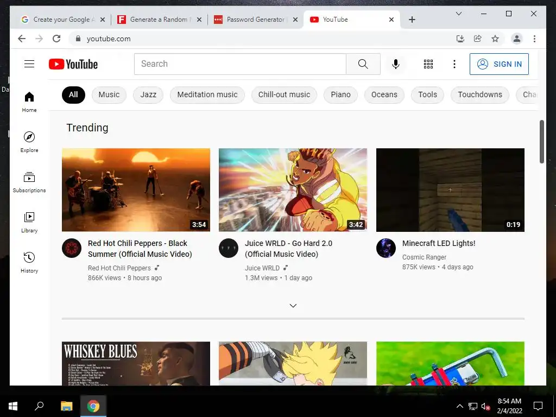
Task: Click the SIGN IN button
Action: [499, 64]
